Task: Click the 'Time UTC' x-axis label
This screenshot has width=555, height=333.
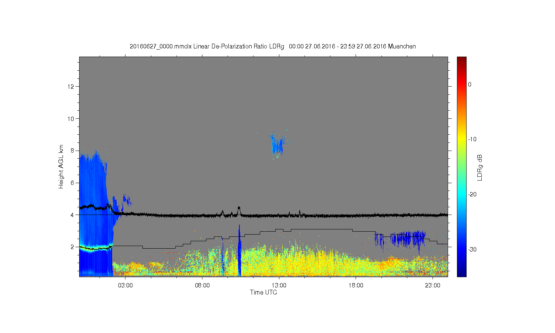Action: [x=263, y=292]
